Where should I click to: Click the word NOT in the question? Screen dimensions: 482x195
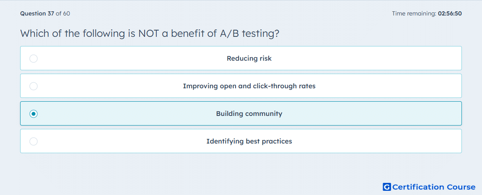148,33
